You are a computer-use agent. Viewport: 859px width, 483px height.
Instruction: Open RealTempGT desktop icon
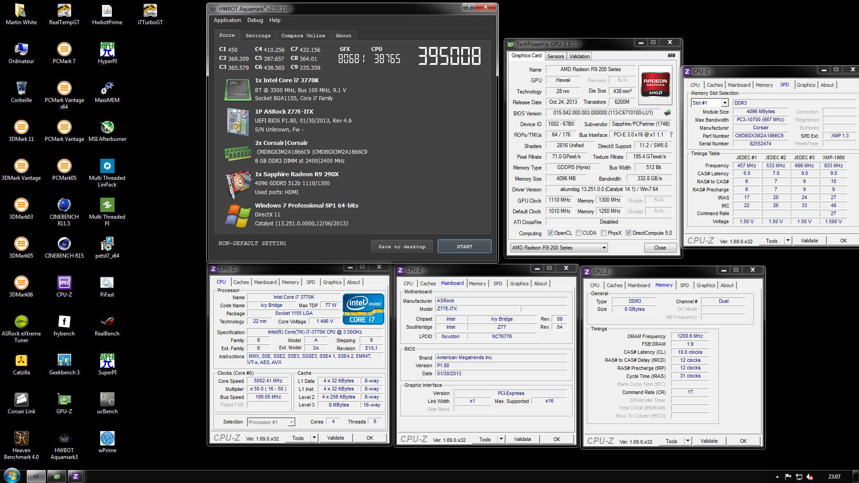(x=64, y=14)
